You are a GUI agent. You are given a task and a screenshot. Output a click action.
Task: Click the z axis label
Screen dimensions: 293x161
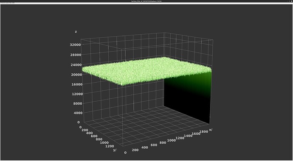pos(76,32)
